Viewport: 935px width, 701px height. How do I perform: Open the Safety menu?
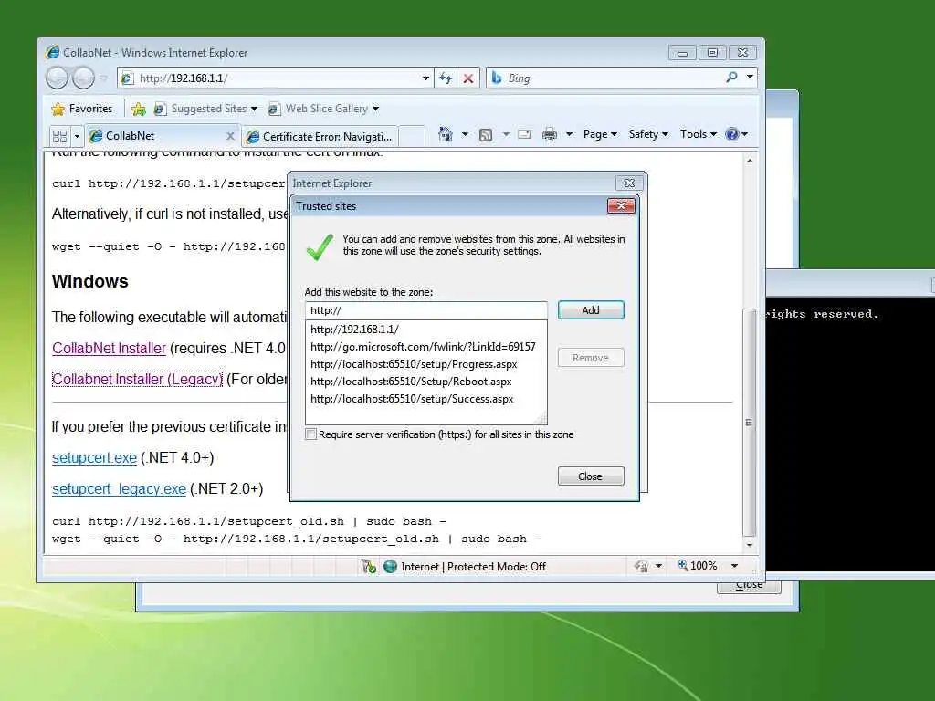(x=648, y=134)
